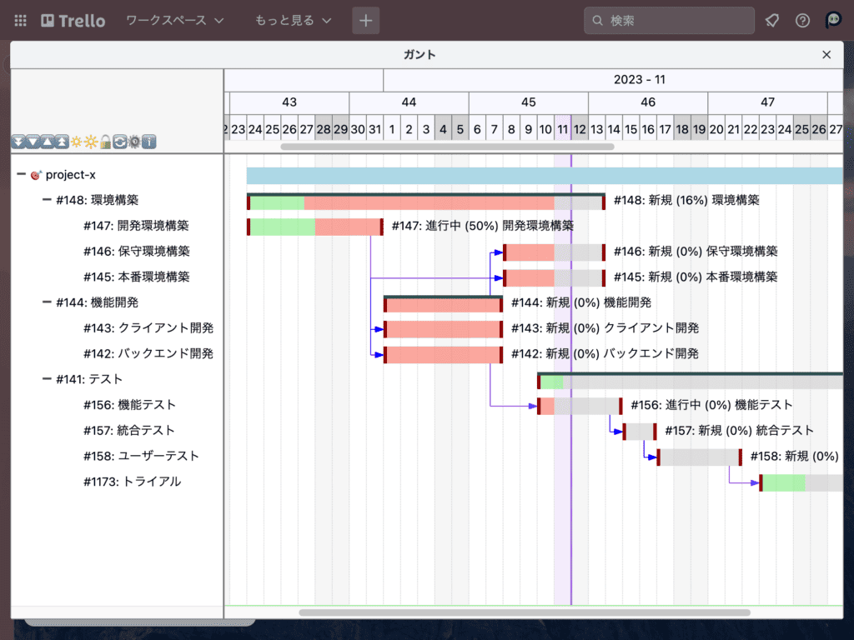Collapse the project-x tree node

[21, 175]
